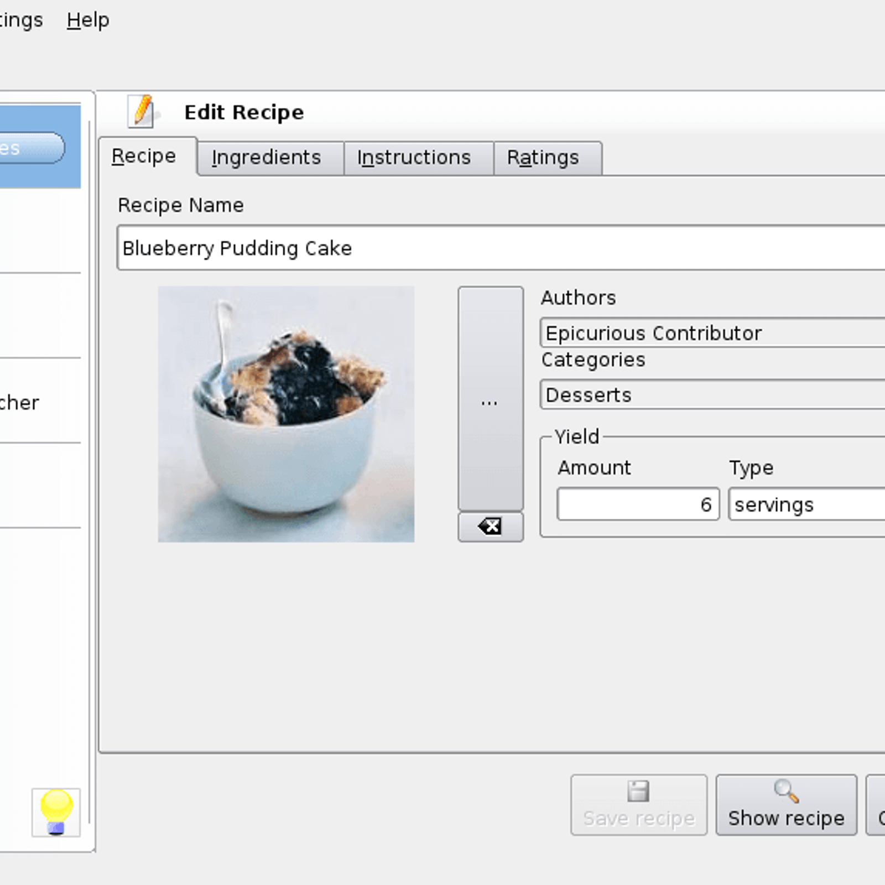Click the magnifier icon on Show recipe

(786, 791)
